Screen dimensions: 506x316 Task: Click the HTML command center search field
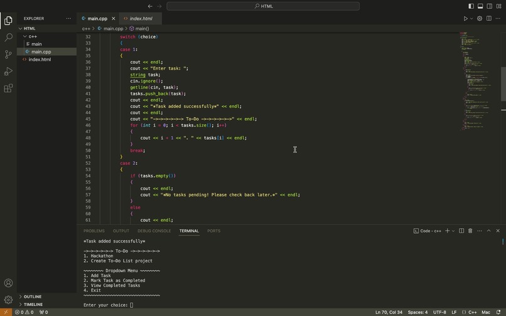(x=263, y=6)
